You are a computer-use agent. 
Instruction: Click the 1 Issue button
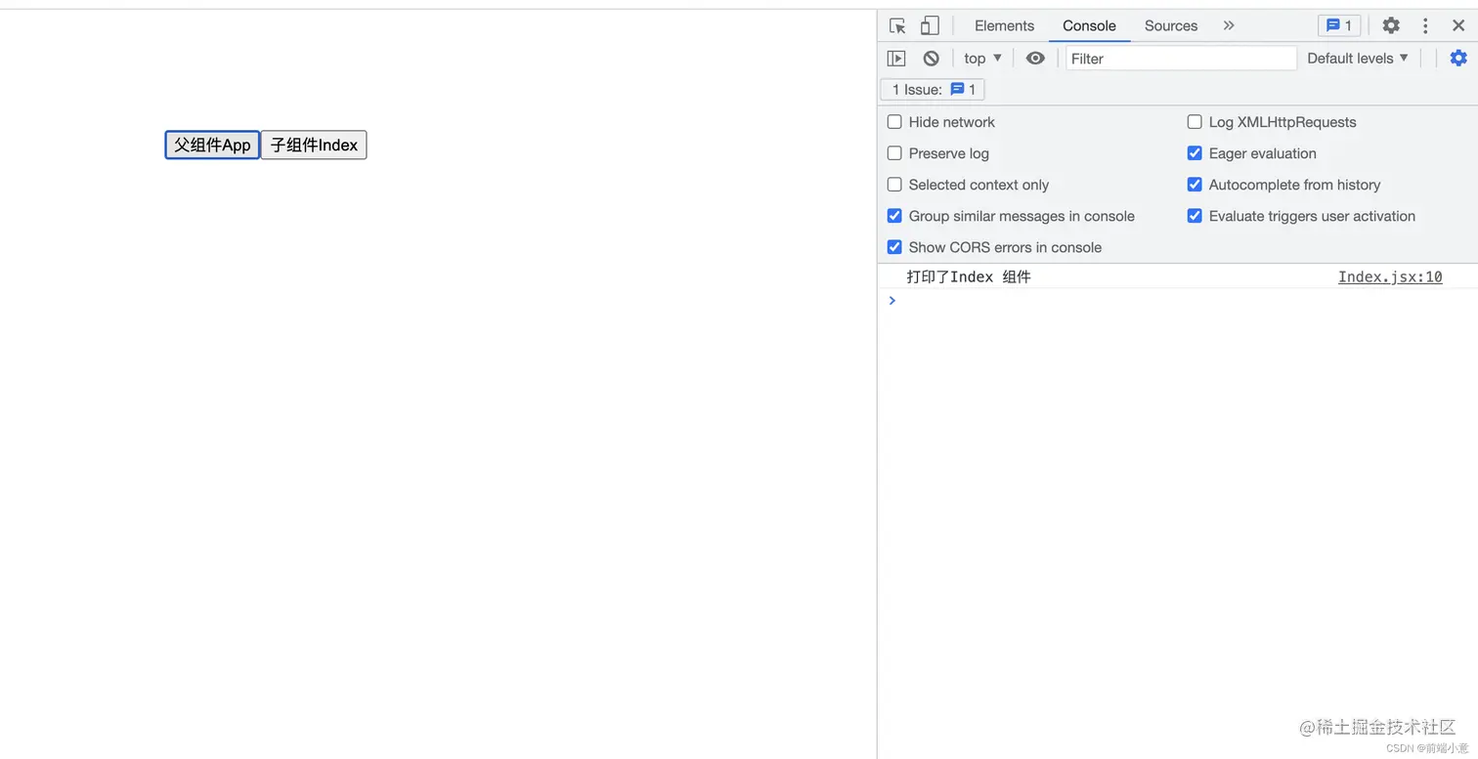click(933, 90)
